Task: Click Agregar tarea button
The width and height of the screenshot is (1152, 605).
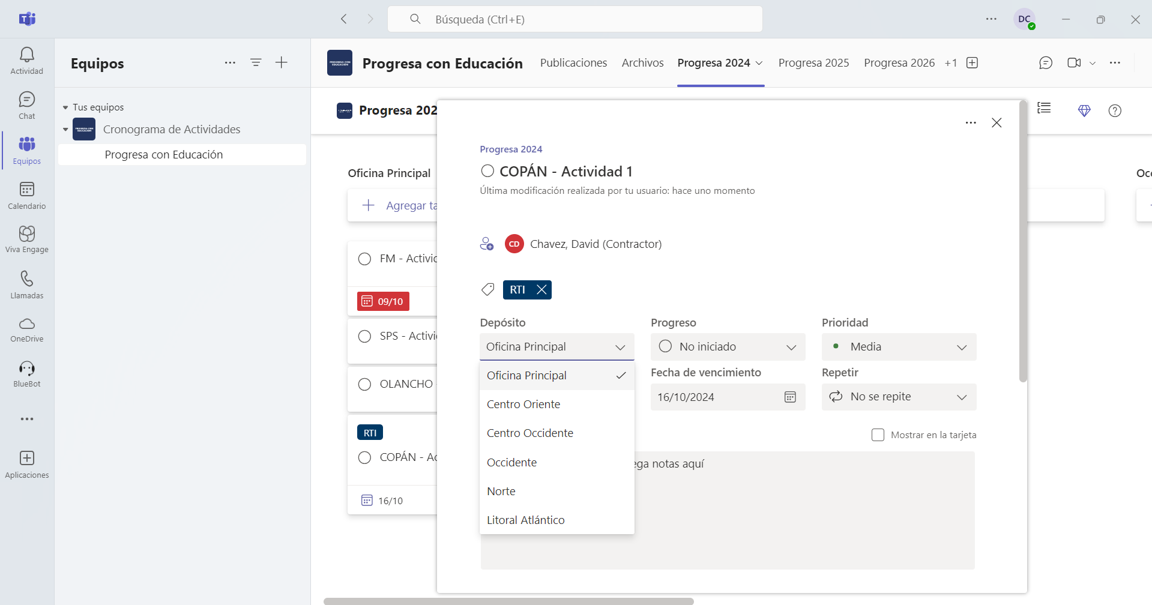Action: point(393,206)
